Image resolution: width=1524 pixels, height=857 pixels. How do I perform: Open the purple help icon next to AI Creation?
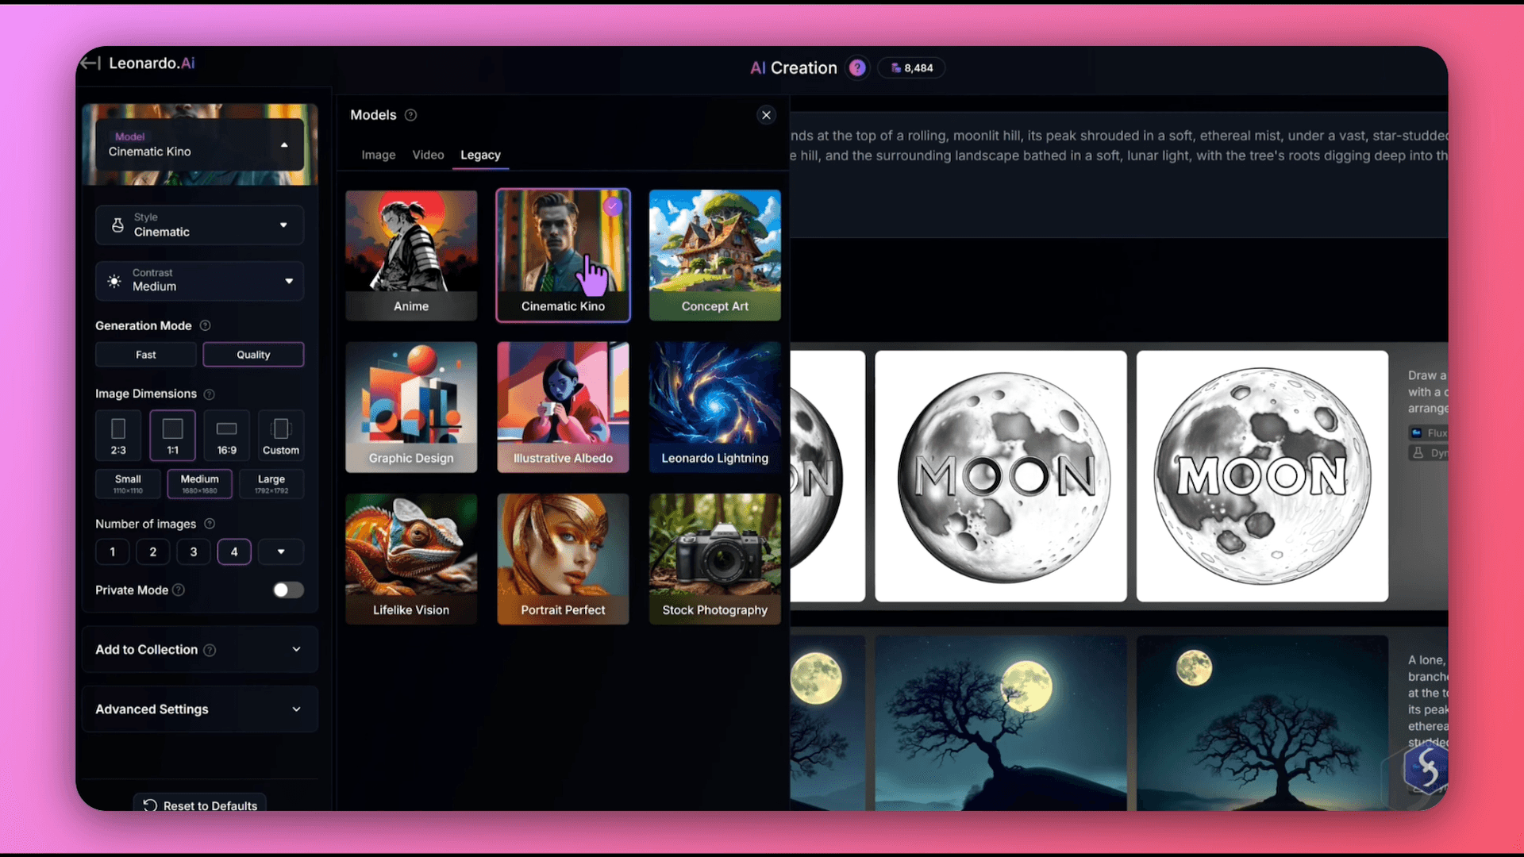point(857,68)
